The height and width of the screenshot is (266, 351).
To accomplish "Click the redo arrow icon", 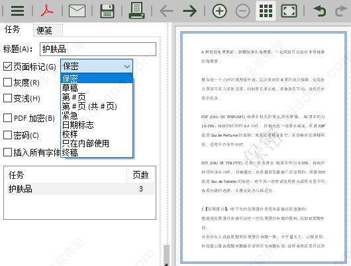I will (x=341, y=11).
